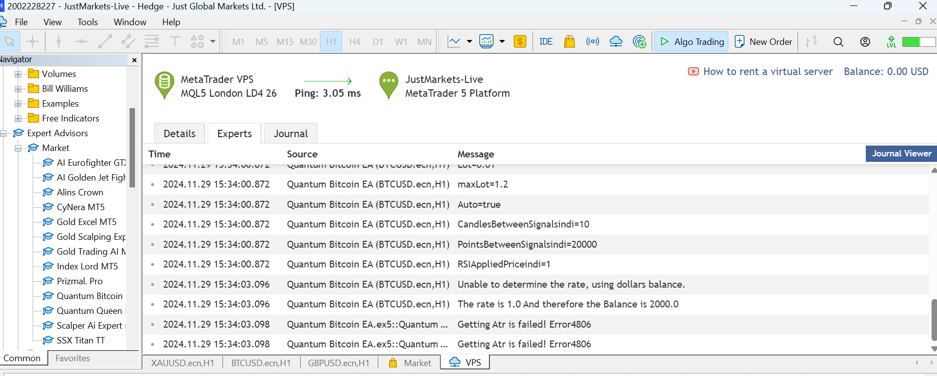
Task: Toggle Algo Trading on or off
Action: coord(692,41)
